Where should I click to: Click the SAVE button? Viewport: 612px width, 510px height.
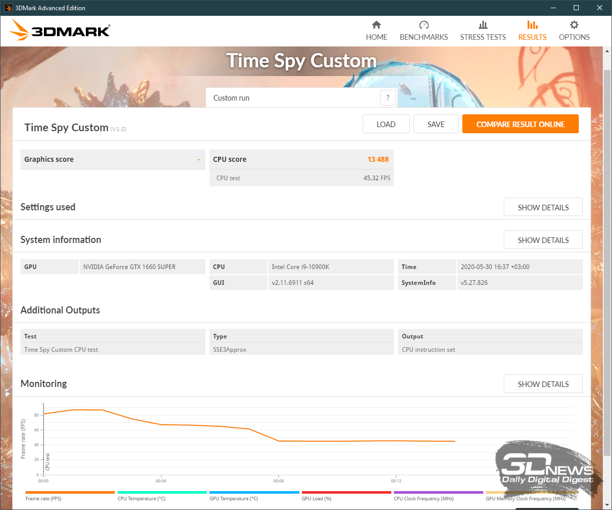[x=436, y=124]
